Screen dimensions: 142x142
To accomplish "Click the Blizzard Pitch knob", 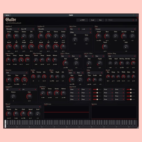I will (23, 114).
